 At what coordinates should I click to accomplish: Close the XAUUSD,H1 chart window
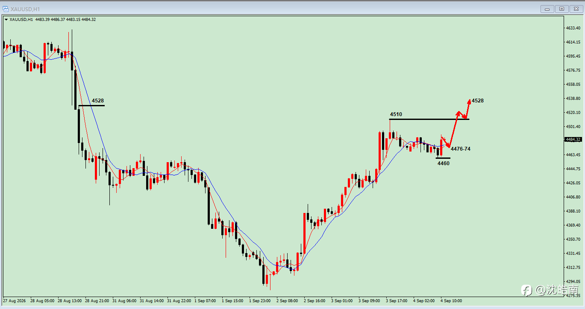coord(575,9)
